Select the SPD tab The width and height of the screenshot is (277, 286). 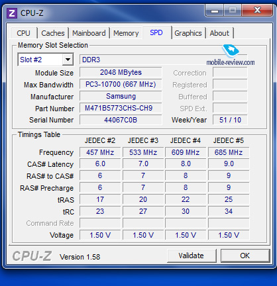pyautogui.click(x=156, y=32)
